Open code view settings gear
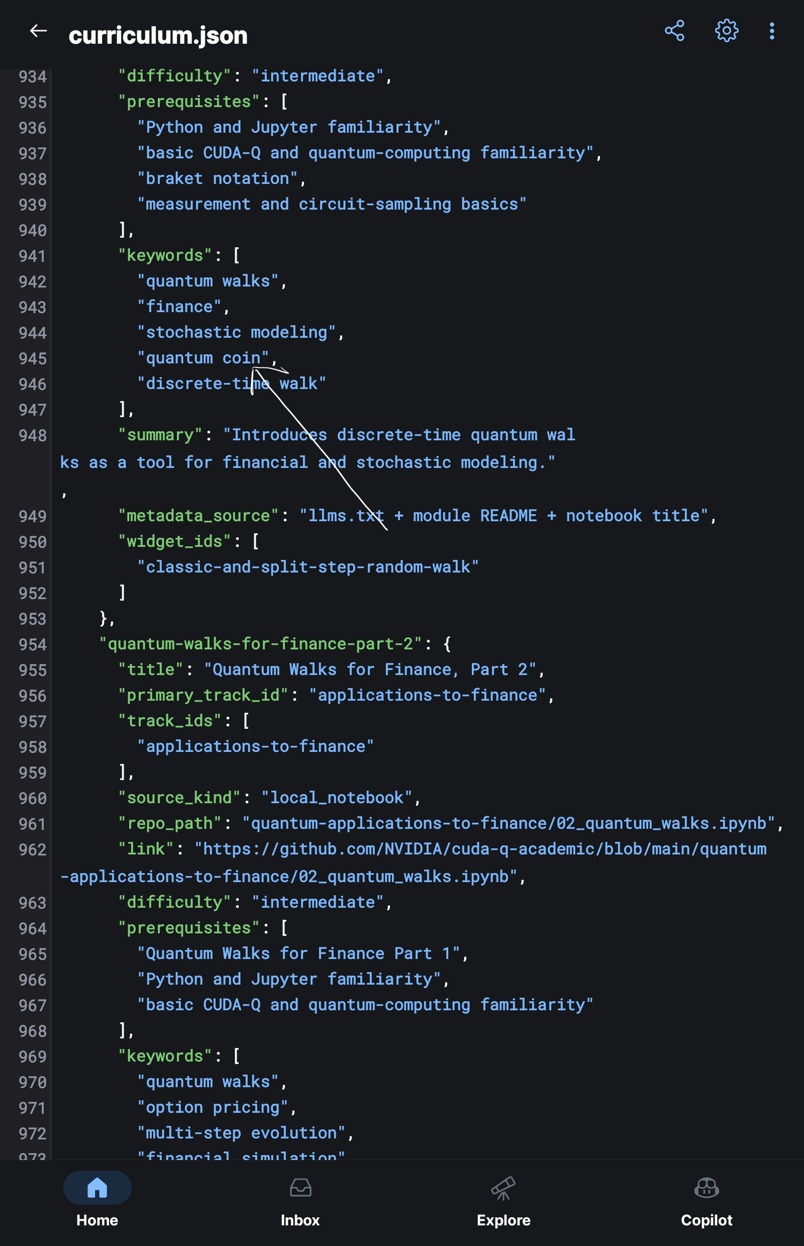The height and width of the screenshot is (1246, 804). [x=726, y=31]
